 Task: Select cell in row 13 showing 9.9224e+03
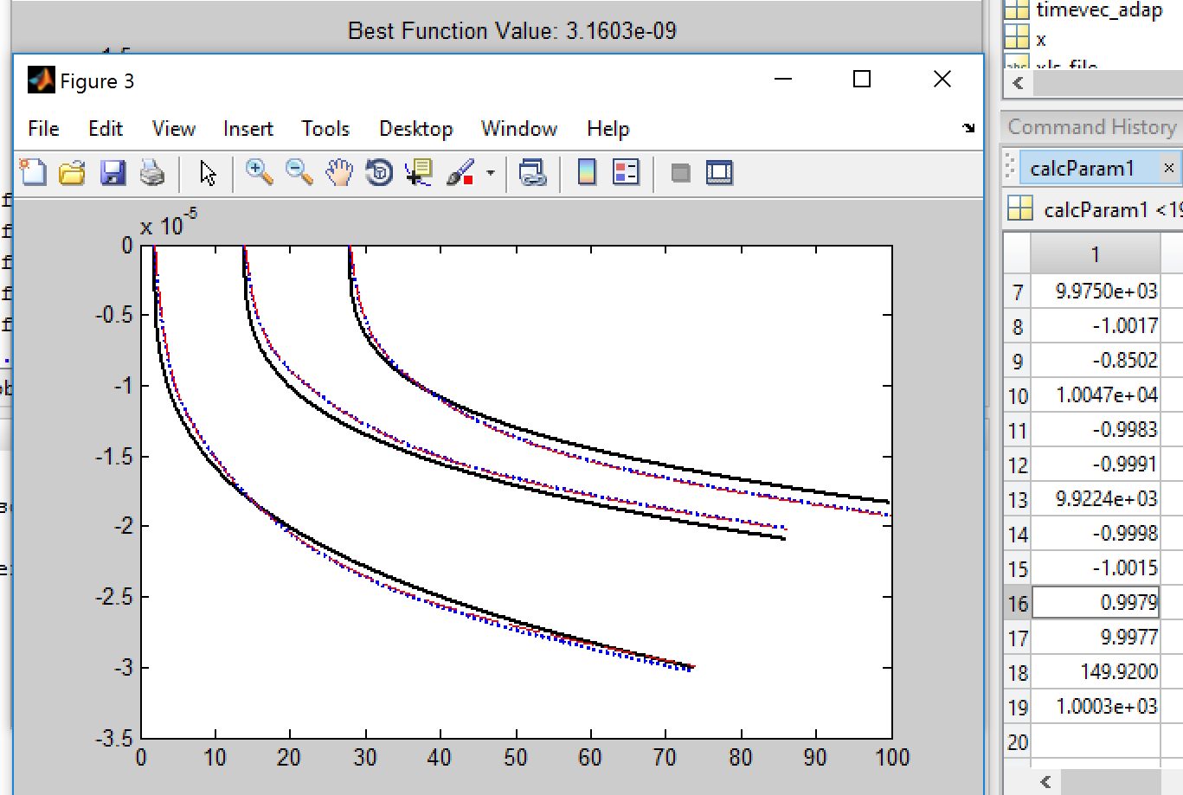tap(1096, 499)
